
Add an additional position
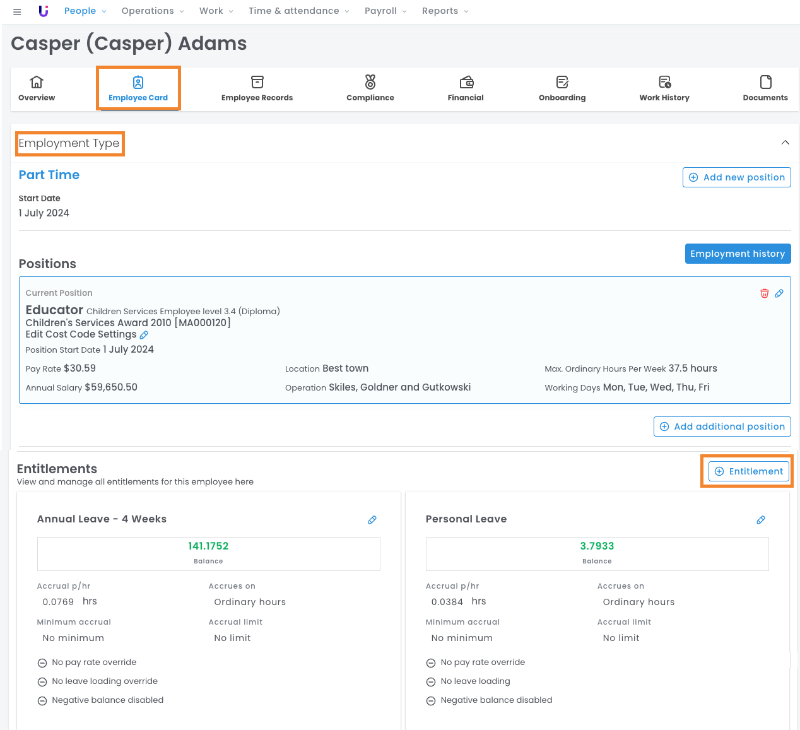point(722,427)
